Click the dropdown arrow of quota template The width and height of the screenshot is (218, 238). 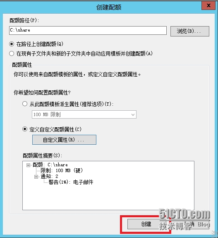(133, 114)
